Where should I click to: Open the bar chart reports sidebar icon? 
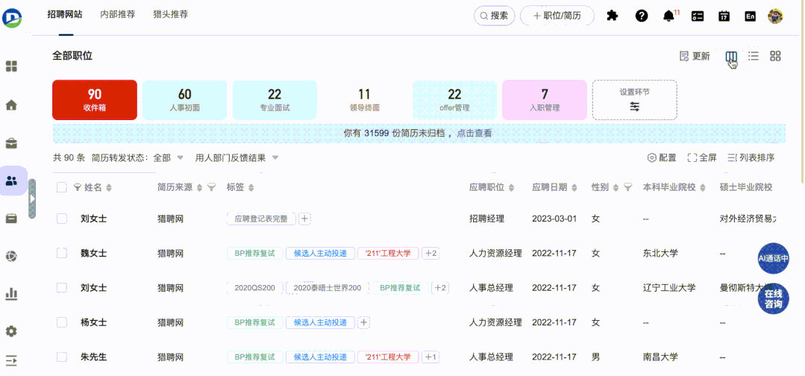click(11, 293)
